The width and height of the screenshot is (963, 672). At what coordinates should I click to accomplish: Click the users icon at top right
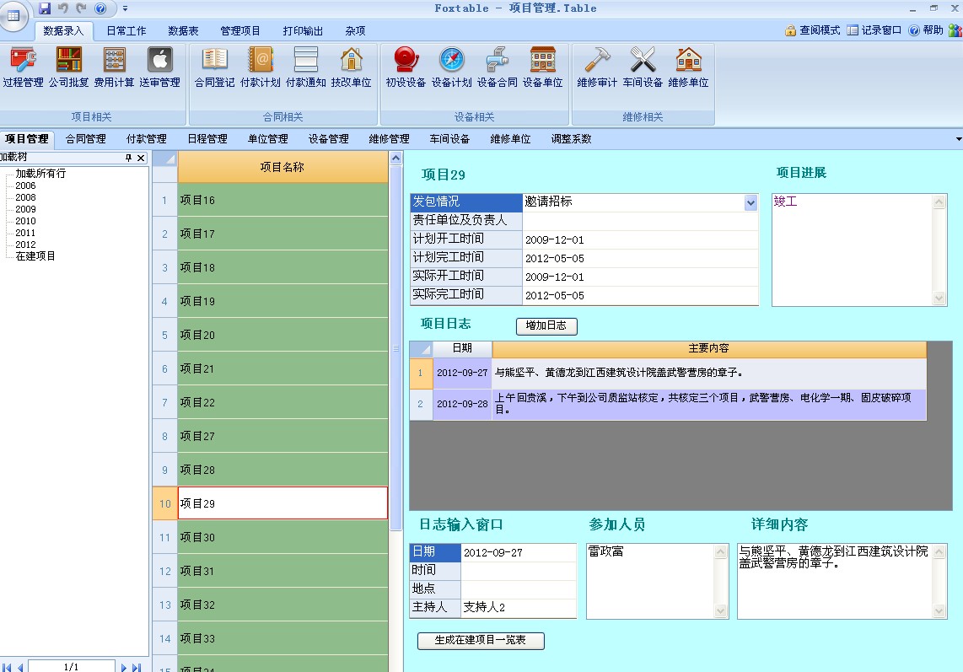click(955, 30)
